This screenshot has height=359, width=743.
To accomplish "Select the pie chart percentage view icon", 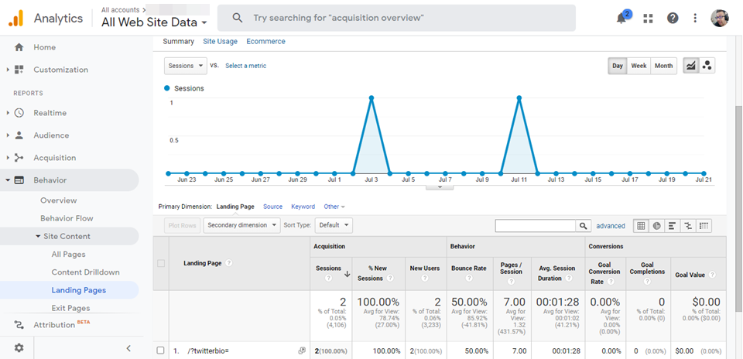I will [x=656, y=226].
